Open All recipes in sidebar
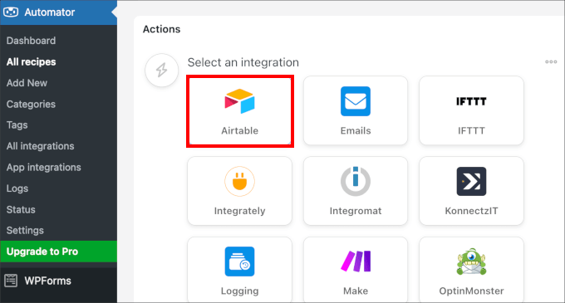The height and width of the screenshot is (303, 565). point(31,62)
